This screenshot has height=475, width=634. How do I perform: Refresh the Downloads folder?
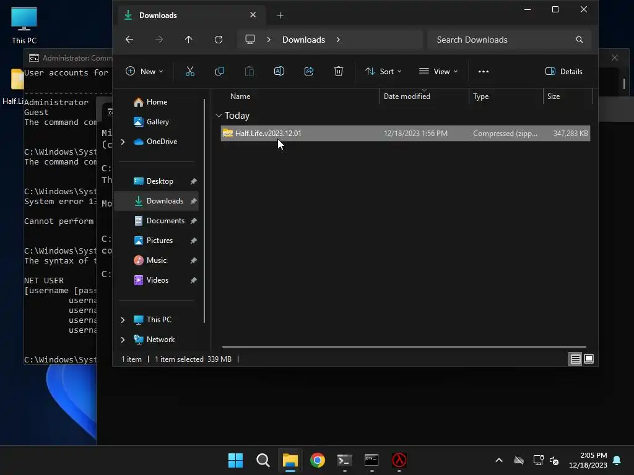pos(219,40)
